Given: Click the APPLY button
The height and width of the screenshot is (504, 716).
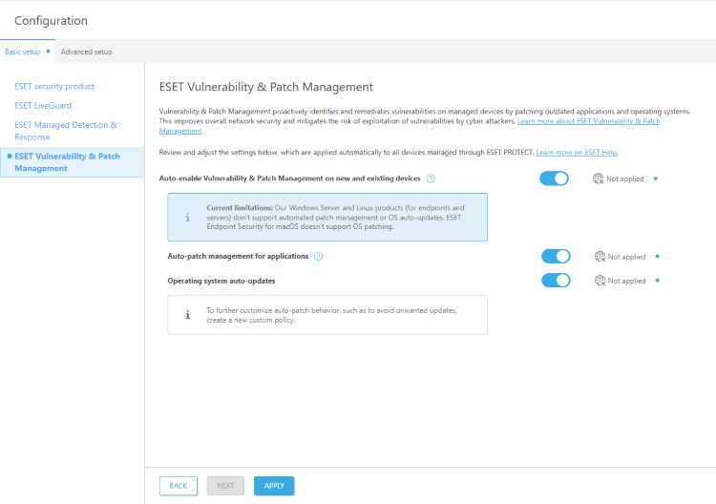Looking at the screenshot, I should (274, 486).
